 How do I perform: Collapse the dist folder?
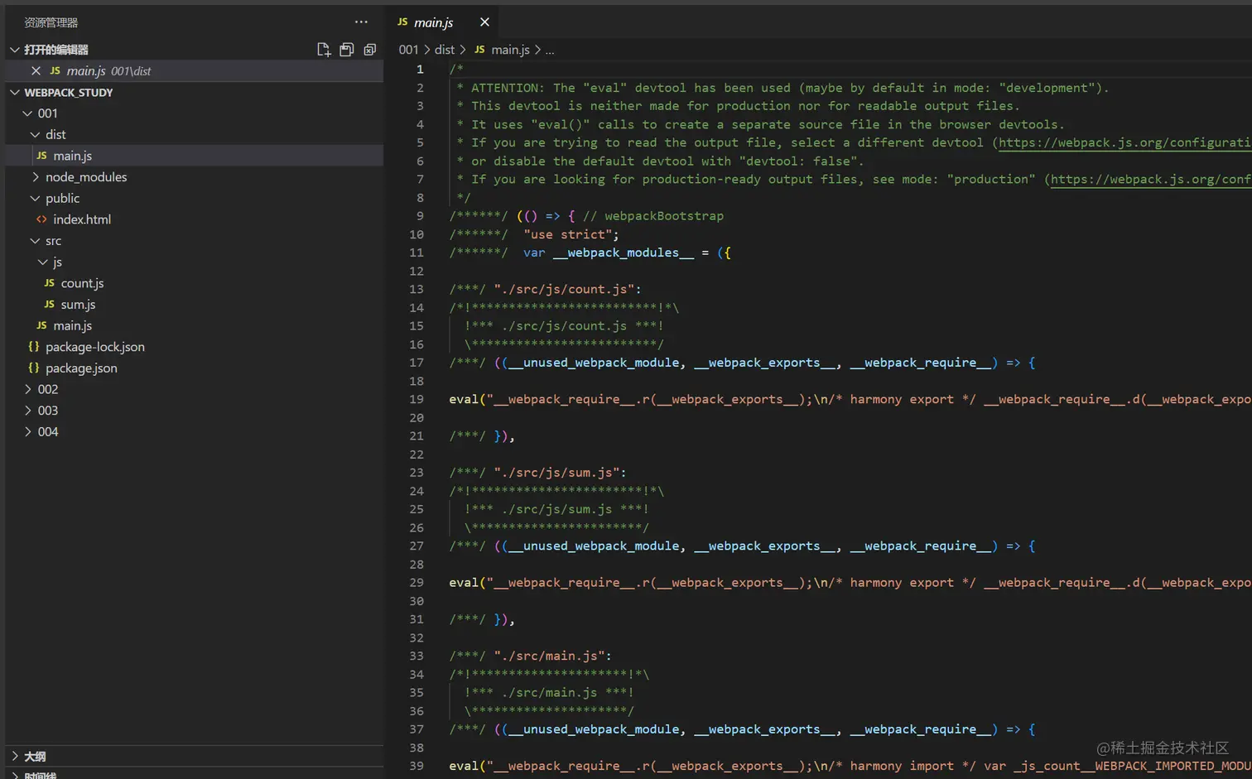tap(55, 134)
